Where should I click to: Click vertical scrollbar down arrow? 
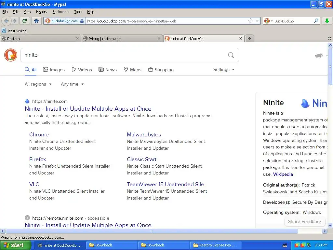coord(330,225)
